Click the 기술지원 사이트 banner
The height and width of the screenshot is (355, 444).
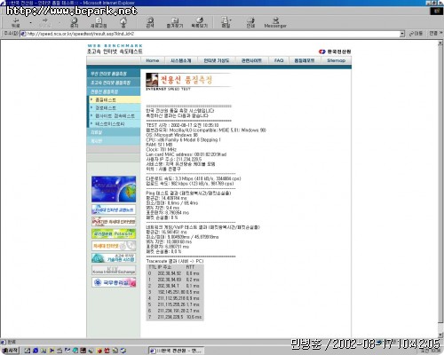click(x=114, y=258)
